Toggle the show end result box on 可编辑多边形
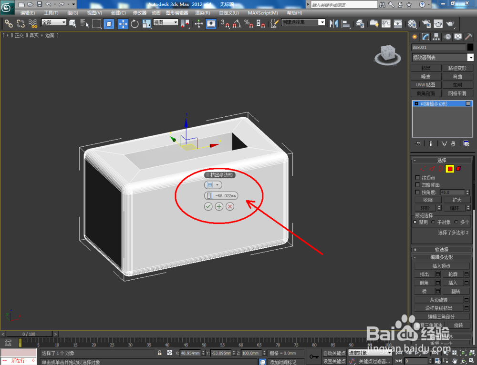477x365 pixels. click(x=468, y=103)
